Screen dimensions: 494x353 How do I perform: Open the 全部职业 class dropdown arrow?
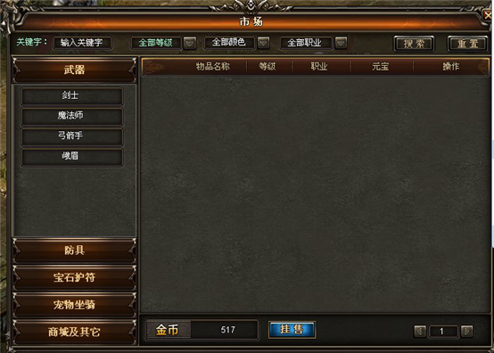pos(341,43)
